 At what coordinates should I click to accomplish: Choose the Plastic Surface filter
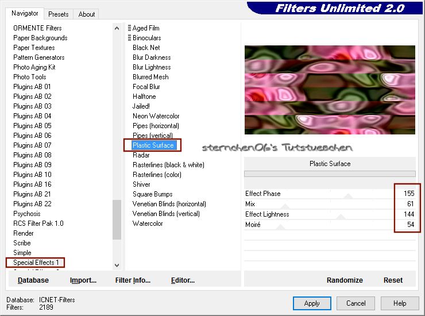coord(153,145)
